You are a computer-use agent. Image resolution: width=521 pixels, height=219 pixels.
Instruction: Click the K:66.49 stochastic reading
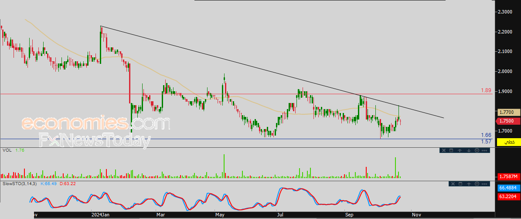pyautogui.click(x=49, y=183)
